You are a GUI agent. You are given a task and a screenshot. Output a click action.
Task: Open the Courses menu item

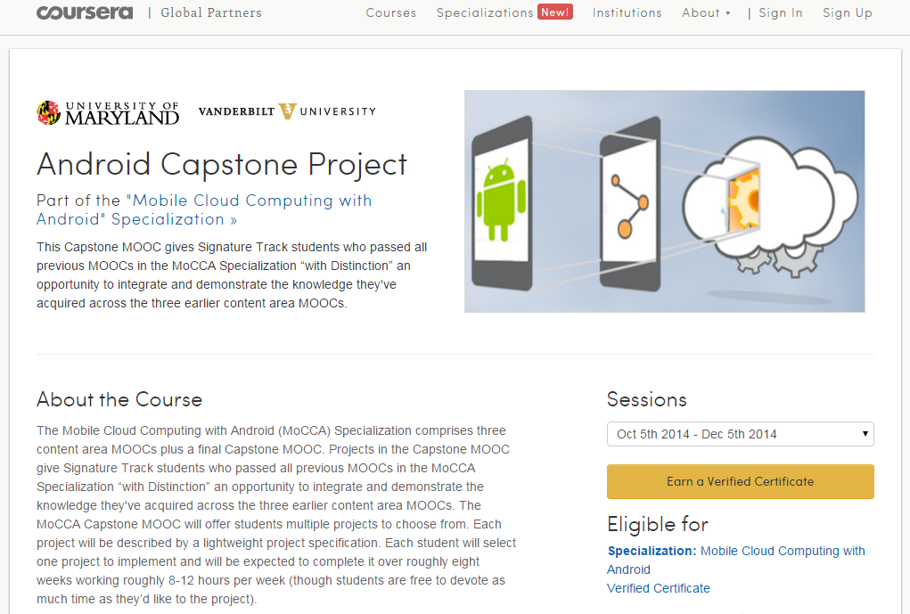390,13
